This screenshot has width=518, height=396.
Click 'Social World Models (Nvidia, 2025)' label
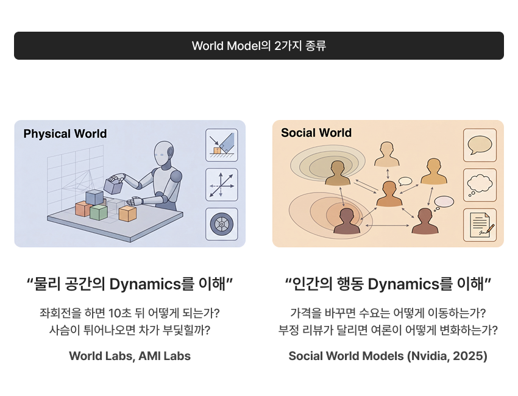(x=388, y=356)
